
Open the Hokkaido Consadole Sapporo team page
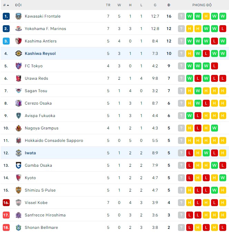pyautogui.click(x=54, y=140)
